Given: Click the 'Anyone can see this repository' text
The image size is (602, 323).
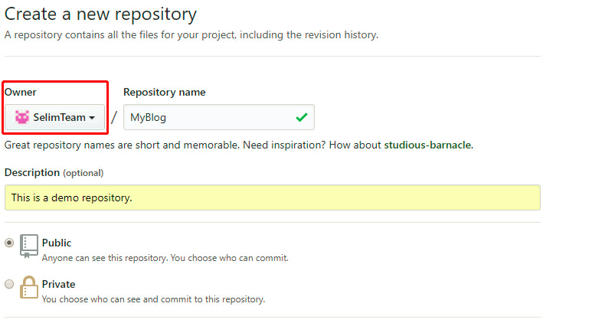Looking at the screenshot, I should tap(165, 258).
